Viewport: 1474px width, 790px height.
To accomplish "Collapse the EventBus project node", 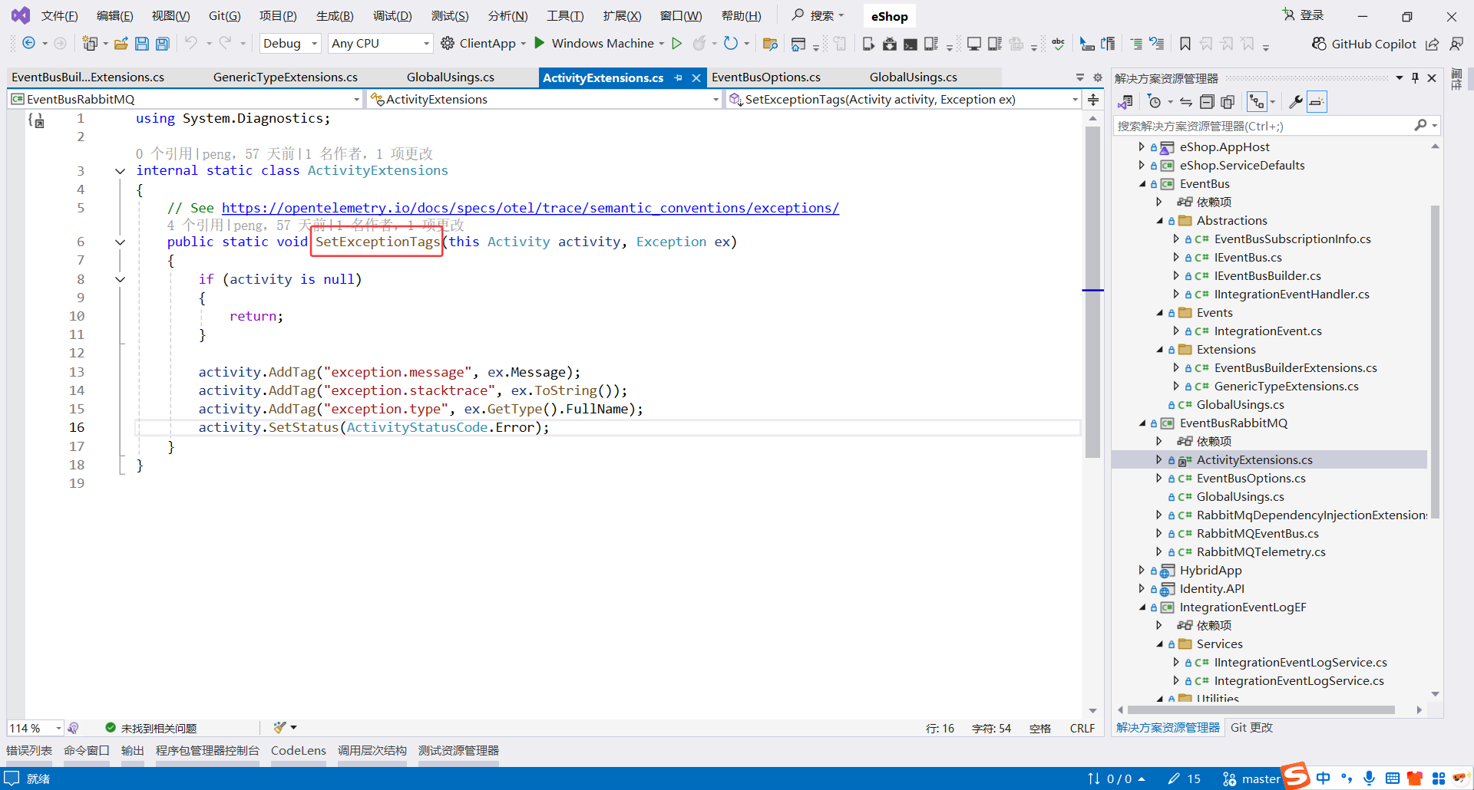I will 1142,184.
